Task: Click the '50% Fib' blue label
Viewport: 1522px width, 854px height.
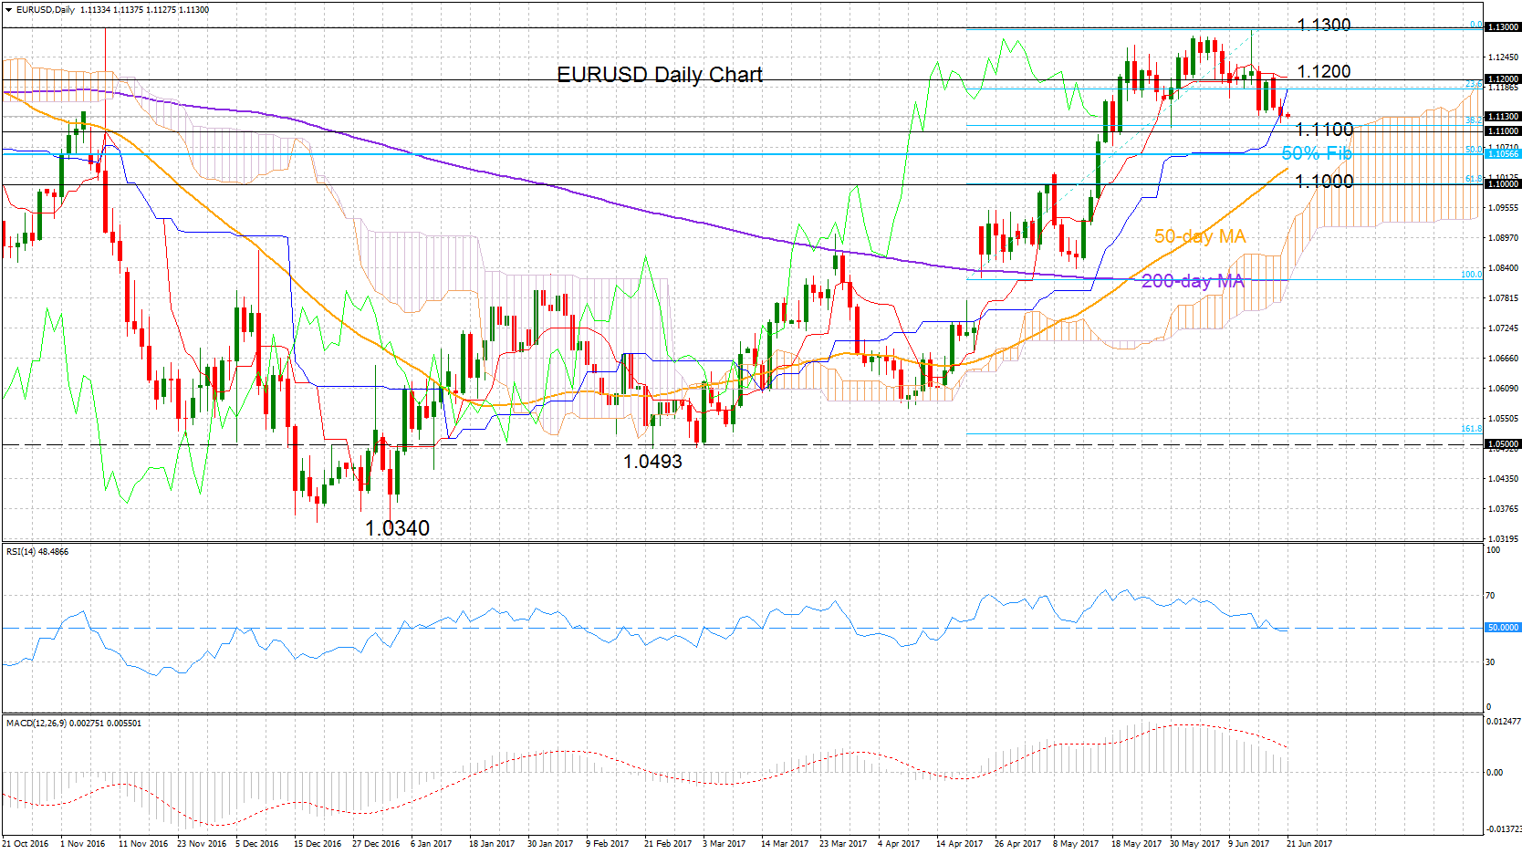Action: pos(1317,153)
